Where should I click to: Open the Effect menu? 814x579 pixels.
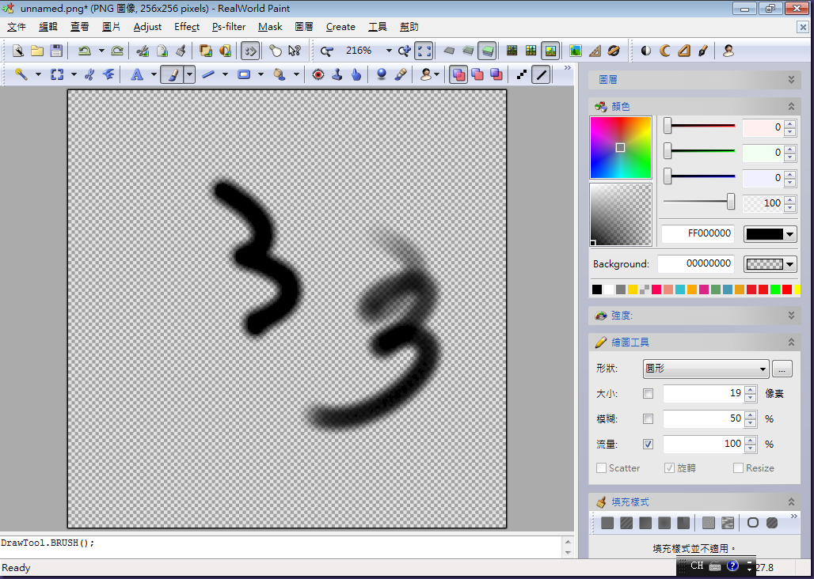click(x=187, y=27)
